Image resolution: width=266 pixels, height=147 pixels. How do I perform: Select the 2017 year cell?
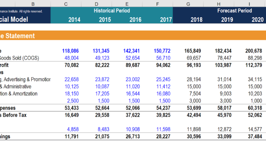[166, 20]
